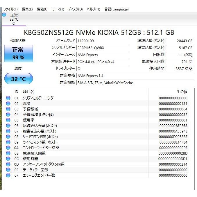Image resolution: width=197 pixels, height=197 pixels.
Task: Click status icon of row 08 リードコマンド数
Action: pos(8,137)
